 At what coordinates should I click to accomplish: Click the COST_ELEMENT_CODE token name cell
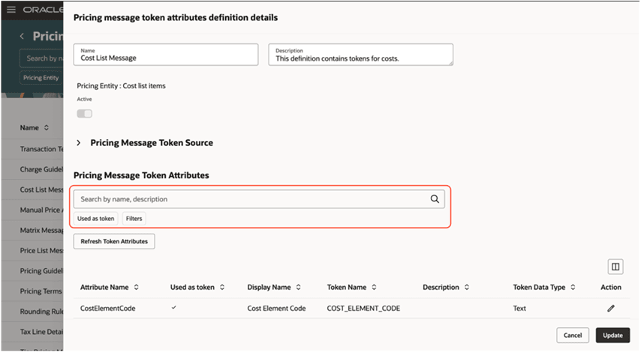pyautogui.click(x=363, y=309)
